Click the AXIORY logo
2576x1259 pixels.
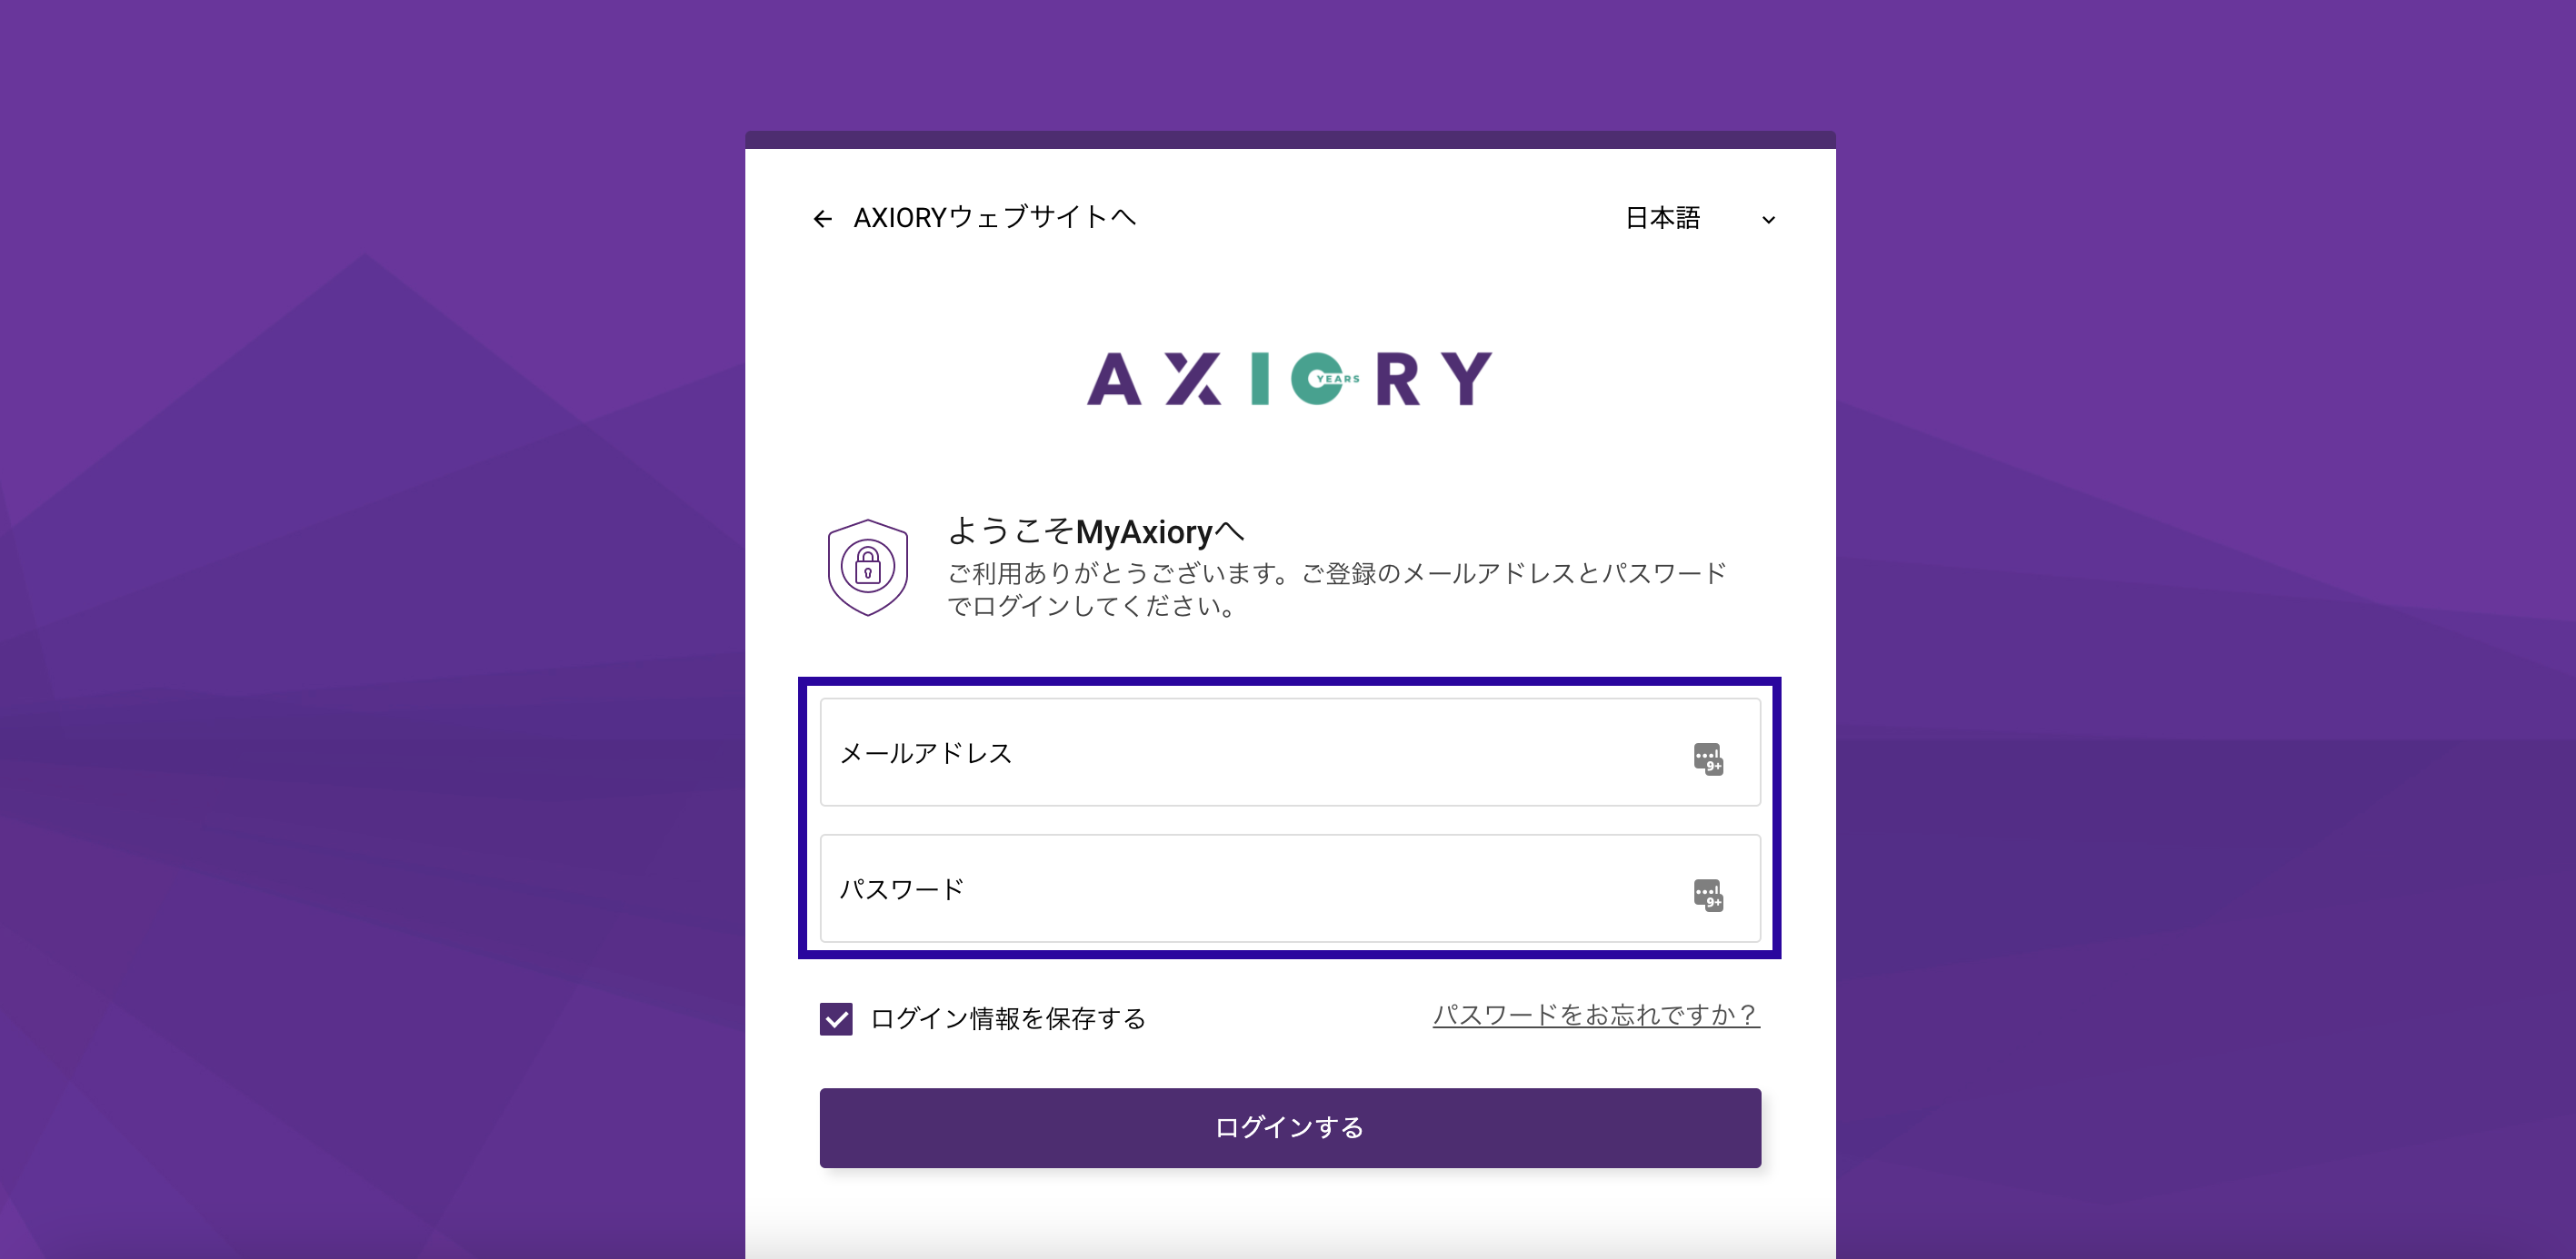(1289, 379)
